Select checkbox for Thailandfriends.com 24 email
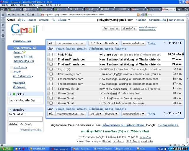The height and width of the screenshot is (151, 189). pos(51,64)
